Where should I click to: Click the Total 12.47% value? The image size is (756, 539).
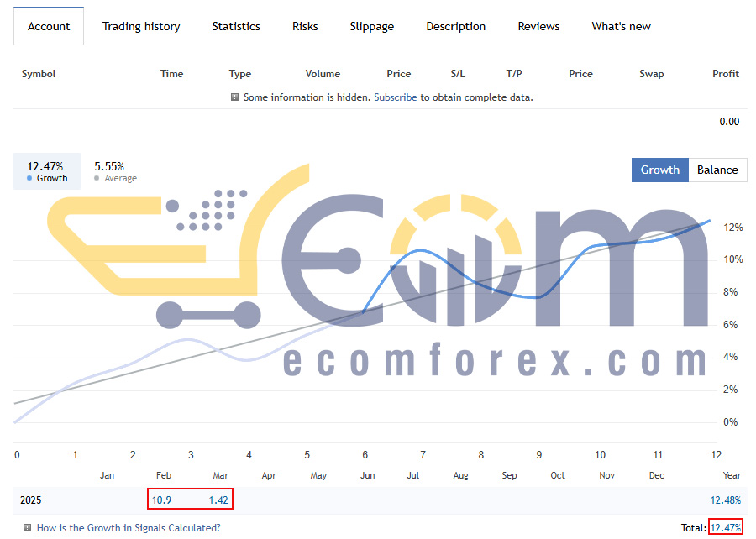click(x=726, y=528)
